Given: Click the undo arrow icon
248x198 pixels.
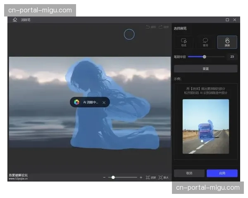Looking at the screenshot, I should pyautogui.click(x=148, y=27).
